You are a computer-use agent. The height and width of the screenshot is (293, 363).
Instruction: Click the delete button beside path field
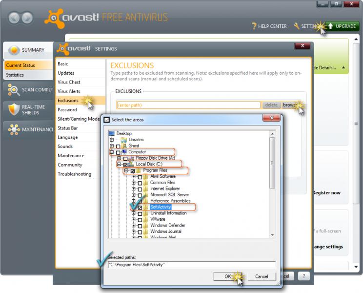271,105
